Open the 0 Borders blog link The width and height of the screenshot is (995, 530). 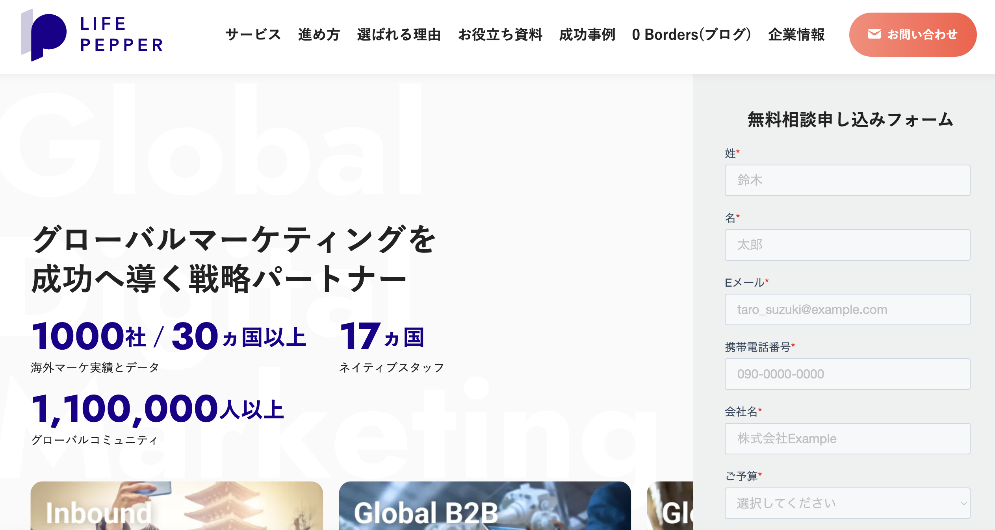[x=691, y=35]
